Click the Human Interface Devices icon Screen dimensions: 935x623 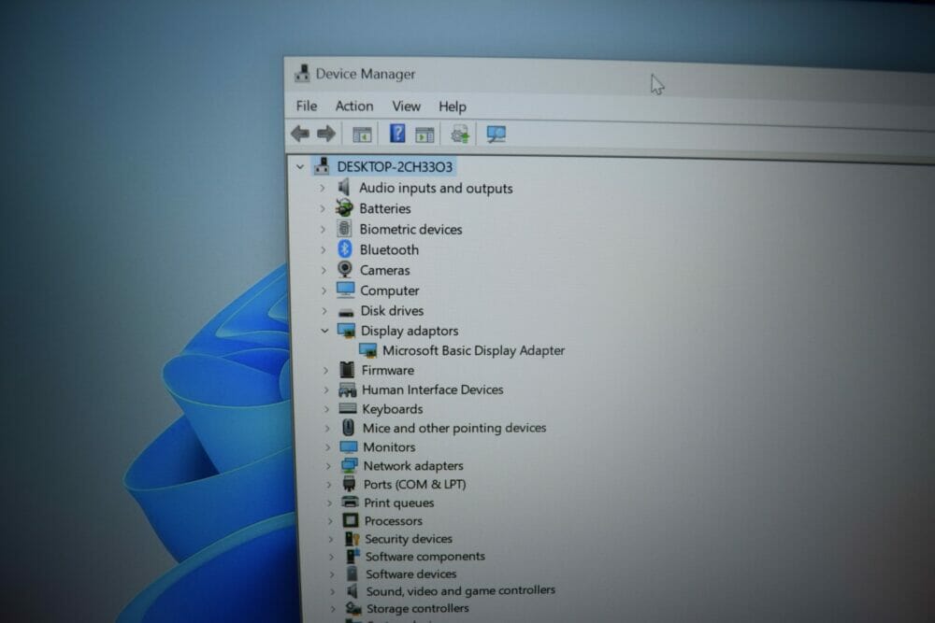coord(347,389)
